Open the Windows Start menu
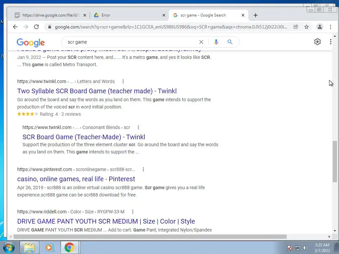Viewport: 339px width, 254px height. (9, 247)
